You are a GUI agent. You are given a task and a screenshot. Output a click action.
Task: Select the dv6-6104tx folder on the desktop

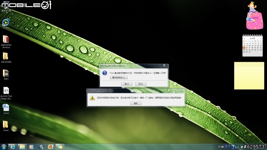pos(6,57)
